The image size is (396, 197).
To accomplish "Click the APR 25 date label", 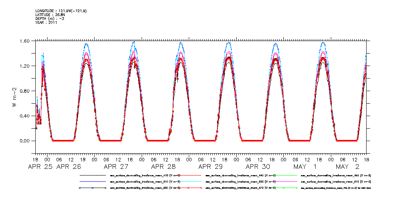I will coord(40,167).
